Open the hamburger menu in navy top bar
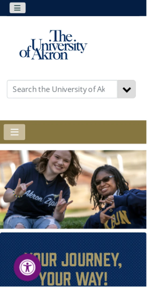Image resolution: width=161 pixels, height=287 pixels. pos(17,8)
